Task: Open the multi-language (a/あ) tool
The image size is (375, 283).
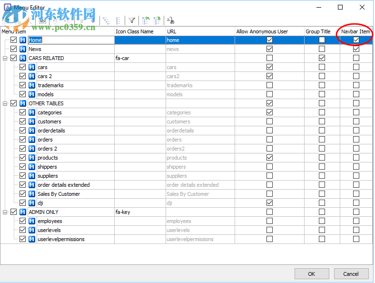Action: tap(170, 20)
